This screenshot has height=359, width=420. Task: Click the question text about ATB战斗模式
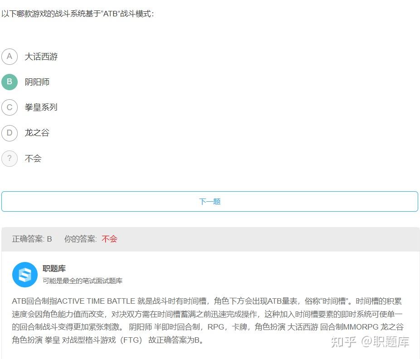(78, 14)
